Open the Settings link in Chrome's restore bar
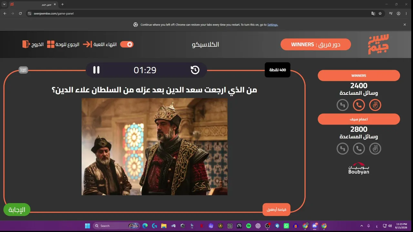Screen dimensions: 413x232 [273, 25]
